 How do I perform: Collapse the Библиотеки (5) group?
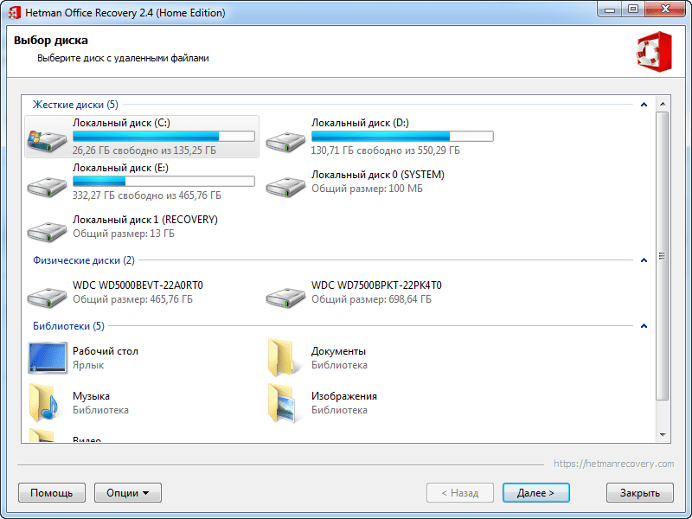click(643, 326)
